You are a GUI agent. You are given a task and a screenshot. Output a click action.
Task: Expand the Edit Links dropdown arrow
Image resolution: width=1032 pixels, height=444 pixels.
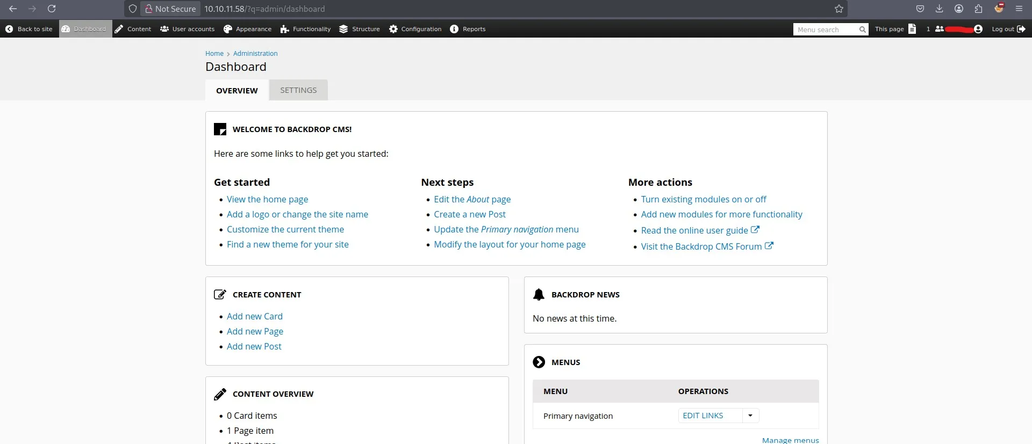tap(750, 416)
